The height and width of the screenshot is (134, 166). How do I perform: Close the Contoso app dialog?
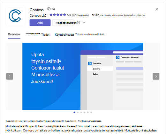pos(157,9)
